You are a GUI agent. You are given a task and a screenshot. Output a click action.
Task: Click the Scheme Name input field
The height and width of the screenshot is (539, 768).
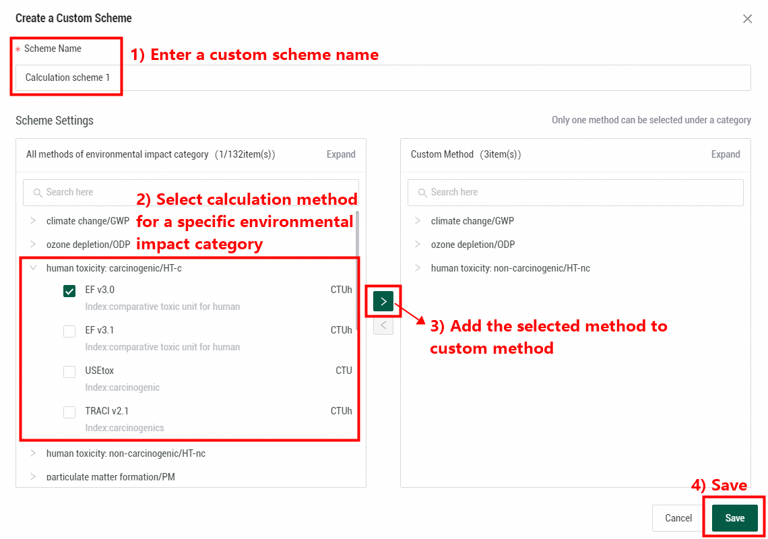(404, 77)
